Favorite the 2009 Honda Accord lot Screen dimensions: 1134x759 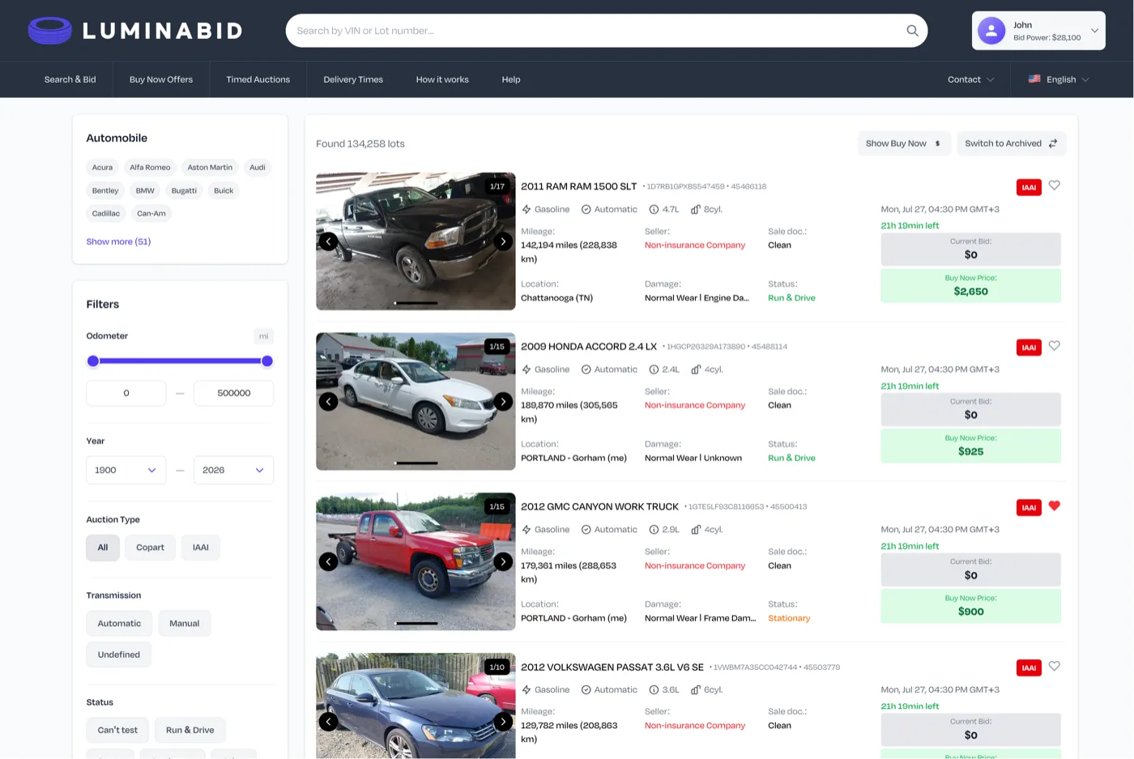[x=1054, y=346]
